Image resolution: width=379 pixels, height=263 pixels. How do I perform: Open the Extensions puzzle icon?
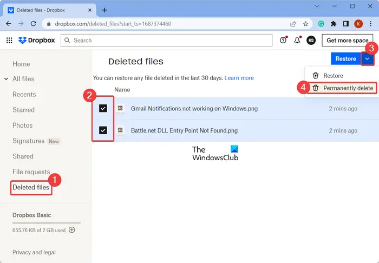(334, 24)
